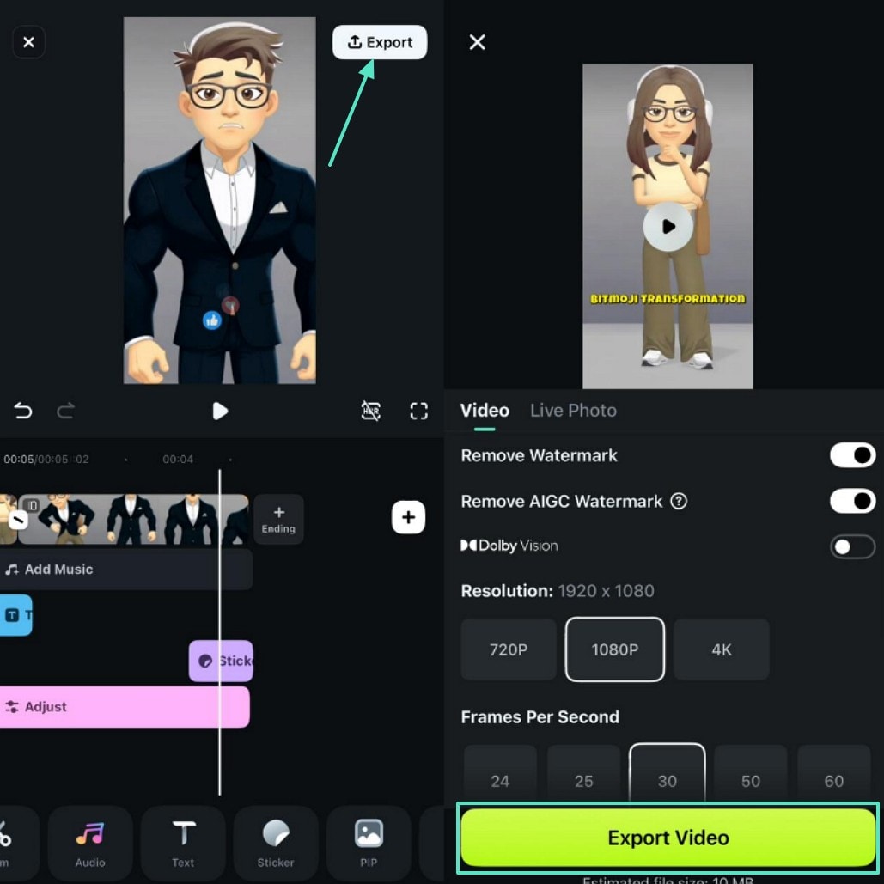This screenshot has width=884, height=884.
Task: Set frame rate to 60
Action: click(834, 775)
